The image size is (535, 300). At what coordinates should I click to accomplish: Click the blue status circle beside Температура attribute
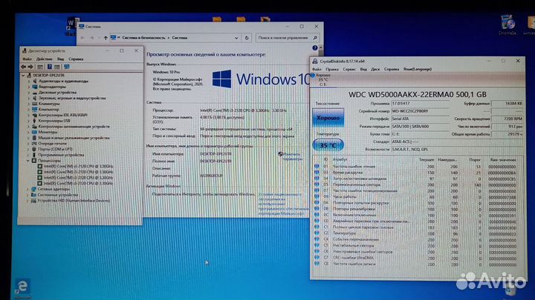pos(317,232)
